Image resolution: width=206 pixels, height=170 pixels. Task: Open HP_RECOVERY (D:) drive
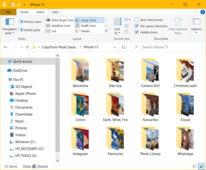tap(27, 149)
